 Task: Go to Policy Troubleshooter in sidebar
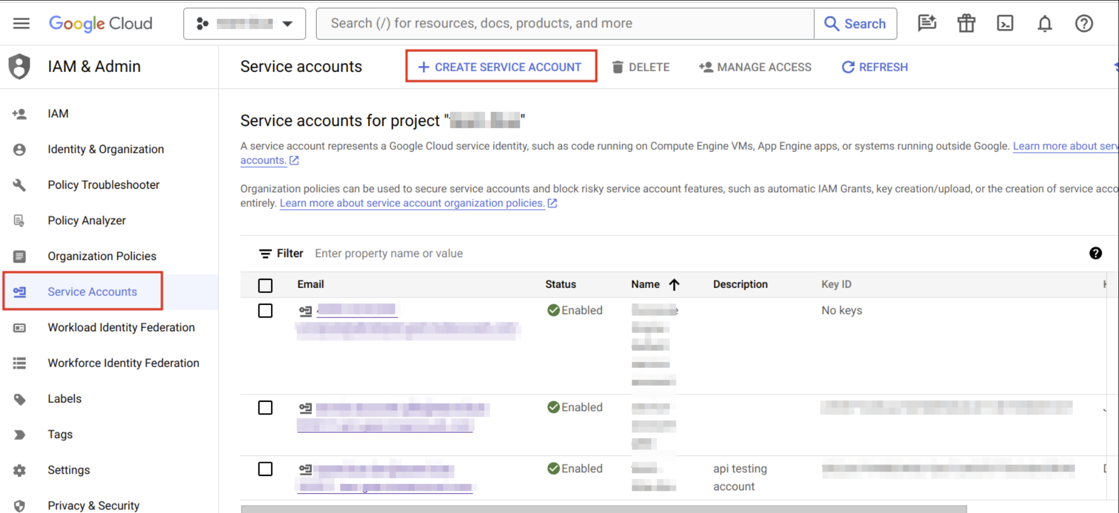[103, 185]
